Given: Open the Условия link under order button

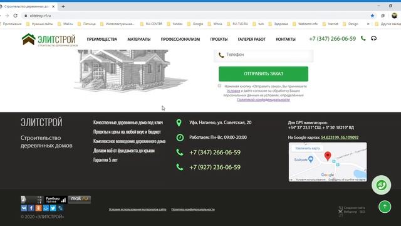Looking at the screenshot, I should (234, 90).
